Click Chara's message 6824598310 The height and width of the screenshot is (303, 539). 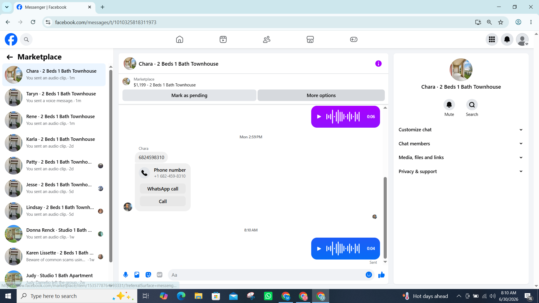(151, 157)
